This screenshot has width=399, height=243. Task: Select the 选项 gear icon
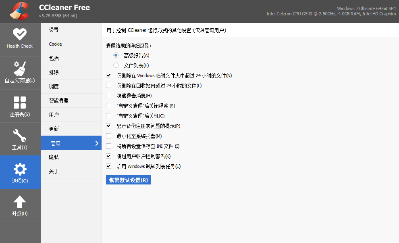coord(20,172)
